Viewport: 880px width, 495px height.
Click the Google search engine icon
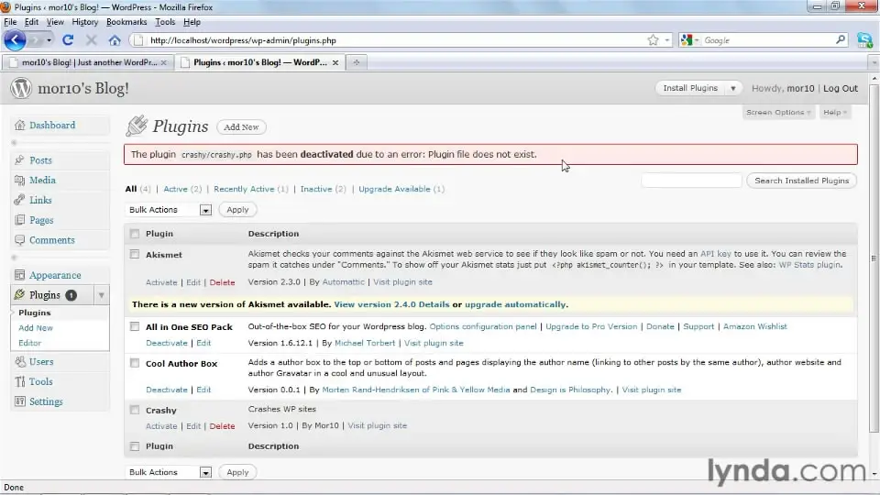[x=687, y=40]
